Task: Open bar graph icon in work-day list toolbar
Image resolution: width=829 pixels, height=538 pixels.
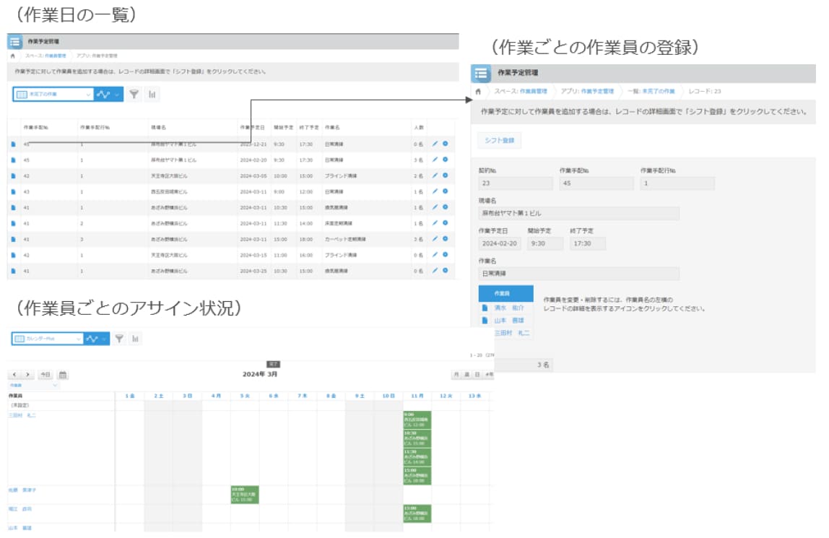Action: tap(152, 95)
